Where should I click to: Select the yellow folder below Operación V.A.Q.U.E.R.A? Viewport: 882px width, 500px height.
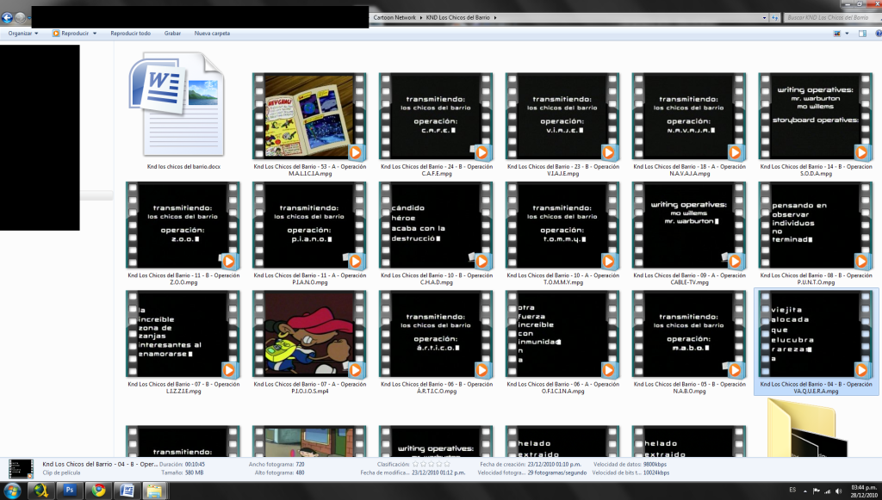click(808, 427)
